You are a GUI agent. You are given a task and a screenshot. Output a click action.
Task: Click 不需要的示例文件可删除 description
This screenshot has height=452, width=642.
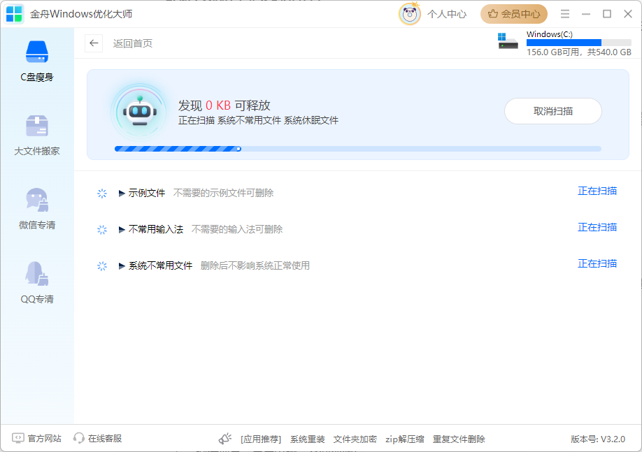(x=223, y=193)
